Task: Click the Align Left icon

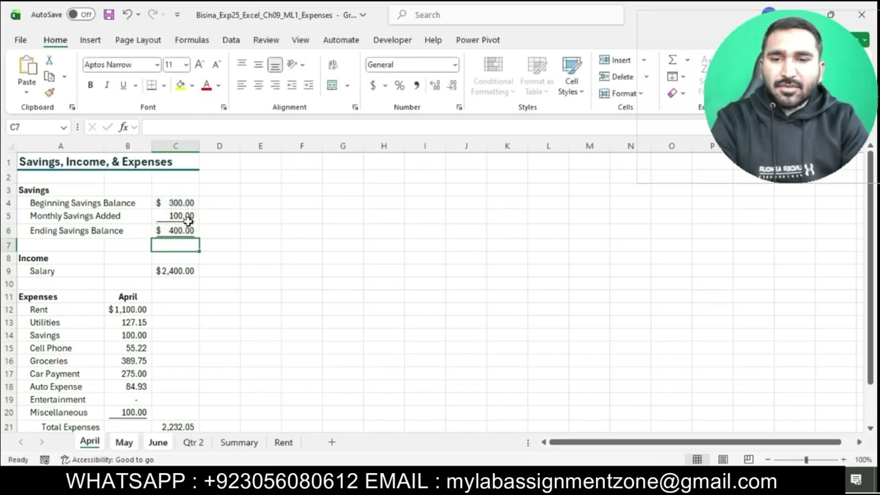Action: 241,85
